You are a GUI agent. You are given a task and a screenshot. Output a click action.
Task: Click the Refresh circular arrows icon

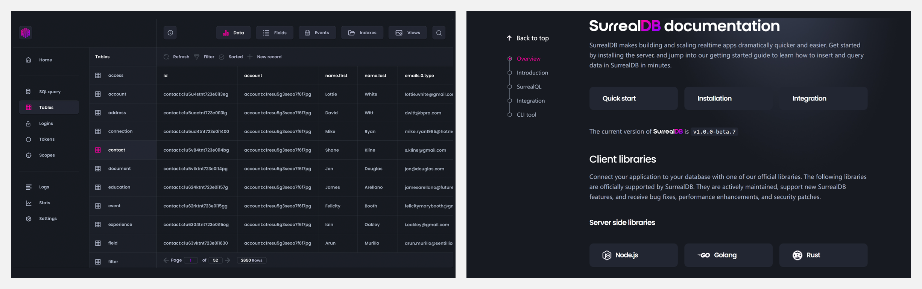tap(166, 57)
